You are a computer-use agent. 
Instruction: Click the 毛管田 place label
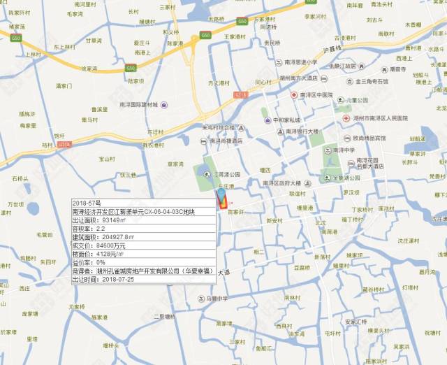click(45, 235)
